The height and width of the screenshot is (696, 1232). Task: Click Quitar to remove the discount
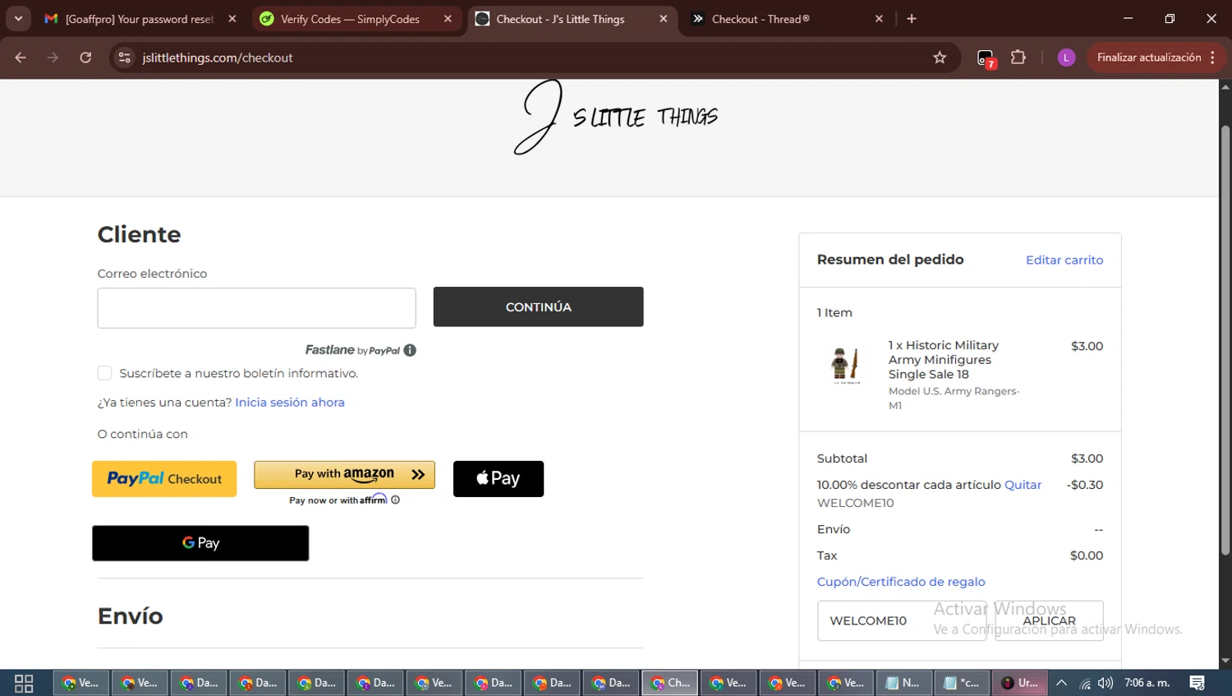[x=1023, y=485]
